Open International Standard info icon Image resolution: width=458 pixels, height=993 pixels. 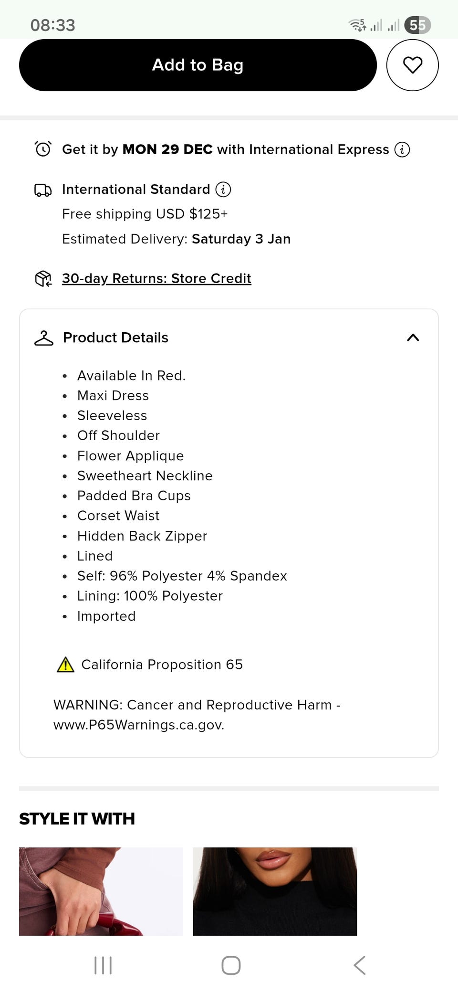tap(223, 190)
